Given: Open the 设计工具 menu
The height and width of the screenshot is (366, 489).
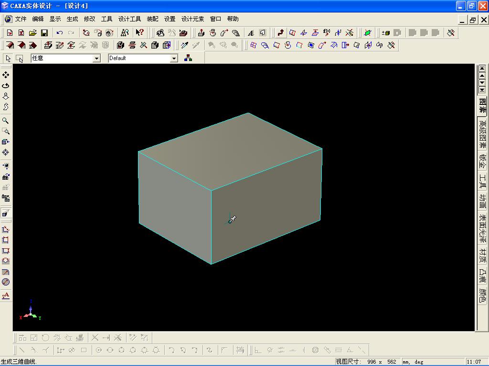Looking at the screenshot, I should [129, 19].
